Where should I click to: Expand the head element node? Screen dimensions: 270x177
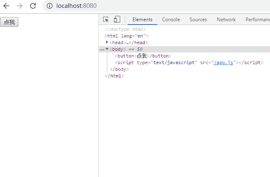(107, 42)
